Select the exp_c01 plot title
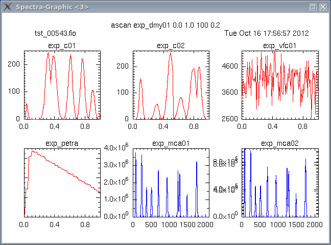331x245 pixels. (x=62, y=46)
